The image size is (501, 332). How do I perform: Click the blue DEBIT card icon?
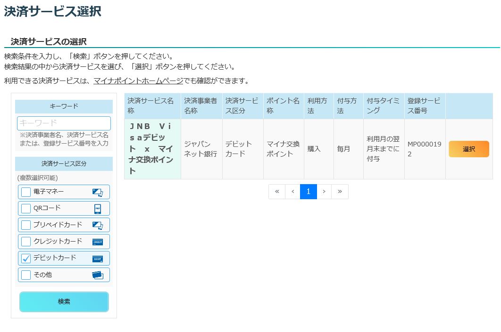coord(98,259)
